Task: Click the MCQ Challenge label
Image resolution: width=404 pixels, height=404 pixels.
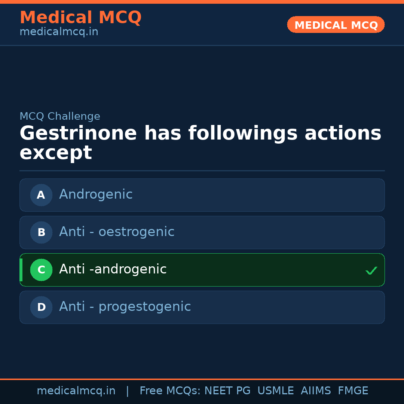Action: (60, 116)
